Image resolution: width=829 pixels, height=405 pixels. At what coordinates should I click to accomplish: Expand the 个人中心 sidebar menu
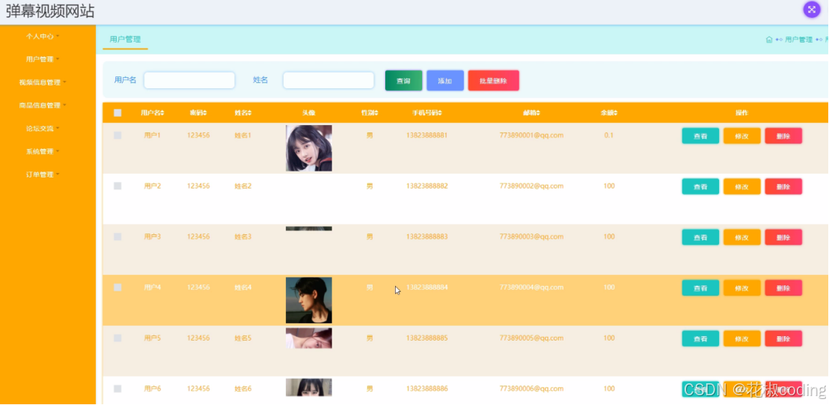(43, 37)
